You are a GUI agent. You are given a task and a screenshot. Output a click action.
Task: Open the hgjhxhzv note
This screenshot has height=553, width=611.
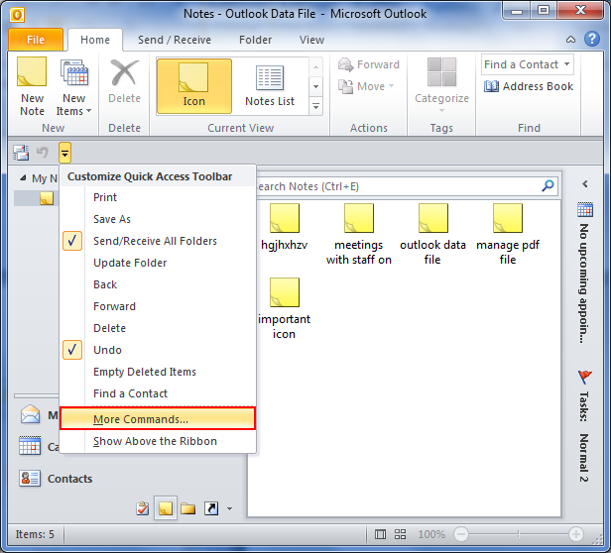pyautogui.click(x=285, y=227)
